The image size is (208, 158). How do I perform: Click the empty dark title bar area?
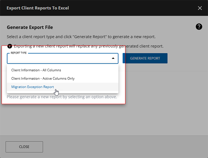[x=131, y=8]
